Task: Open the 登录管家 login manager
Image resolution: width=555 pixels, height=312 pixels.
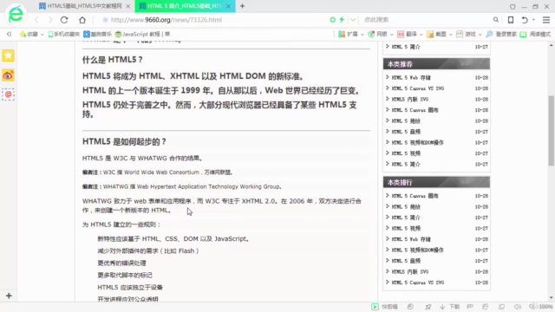Action: tap(501, 34)
